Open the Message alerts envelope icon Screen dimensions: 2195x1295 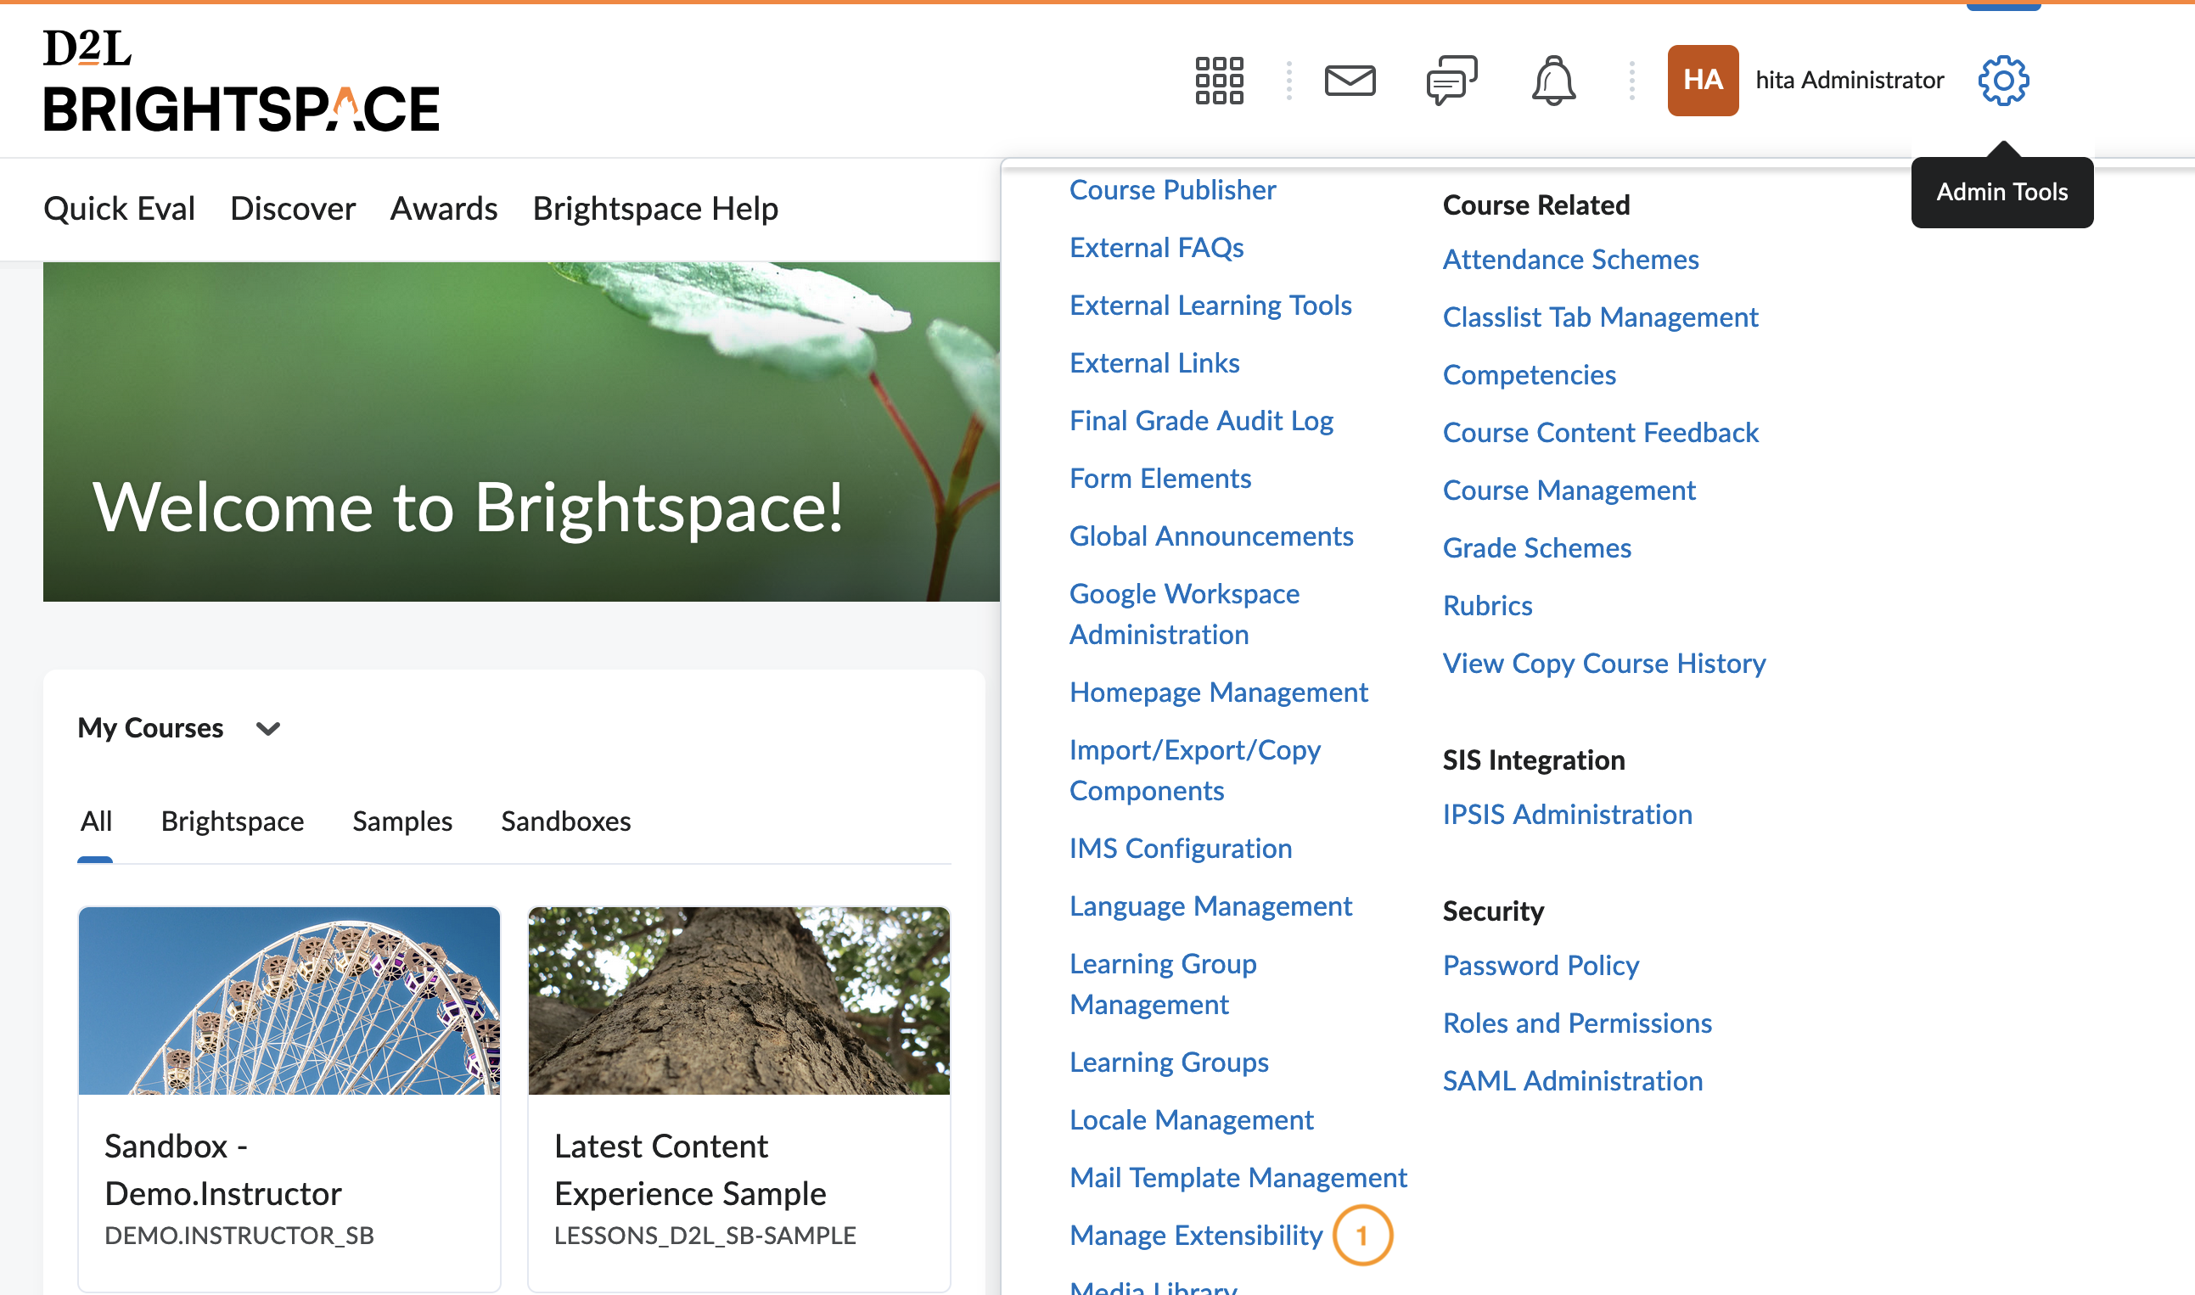pos(1350,81)
